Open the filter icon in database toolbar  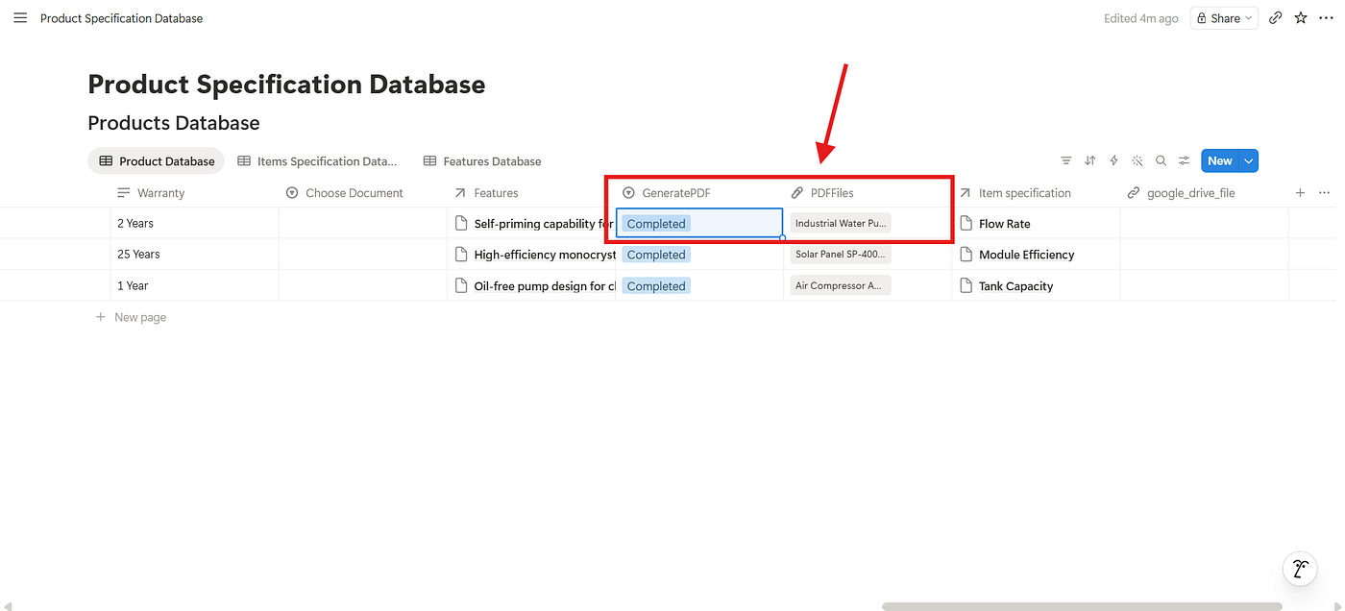[x=1066, y=160]
